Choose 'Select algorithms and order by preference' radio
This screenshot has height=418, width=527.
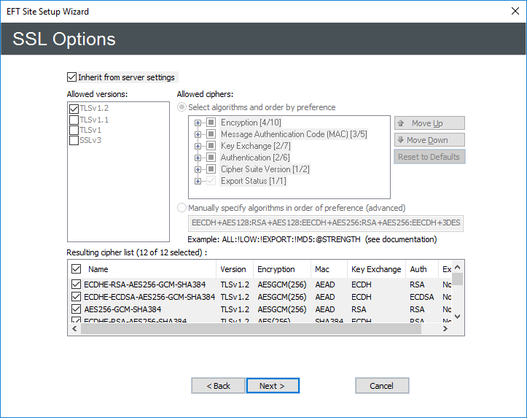(182, 107)
